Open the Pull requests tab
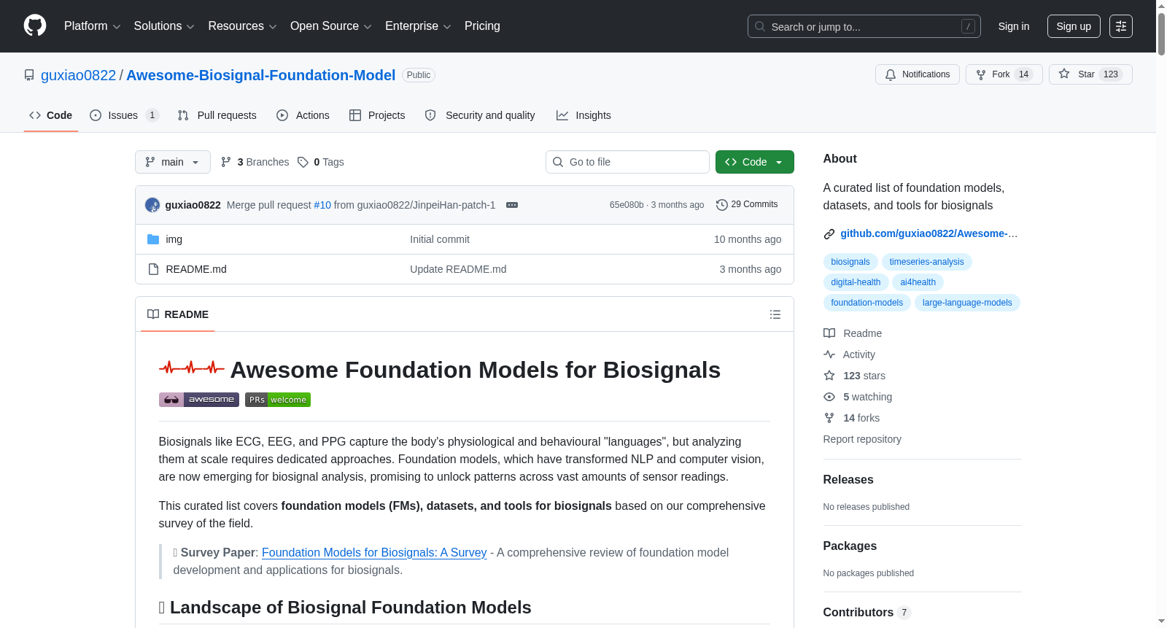Screen dimensions: 1167x628 pos(217,115)
